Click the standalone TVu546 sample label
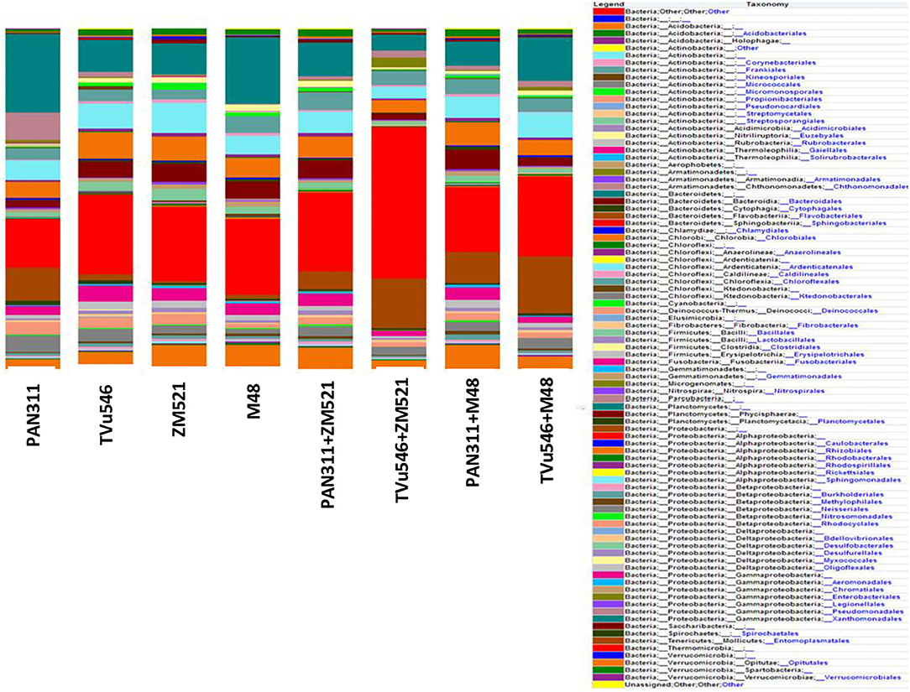The image size is (910, 692). (x=107, y=413)
